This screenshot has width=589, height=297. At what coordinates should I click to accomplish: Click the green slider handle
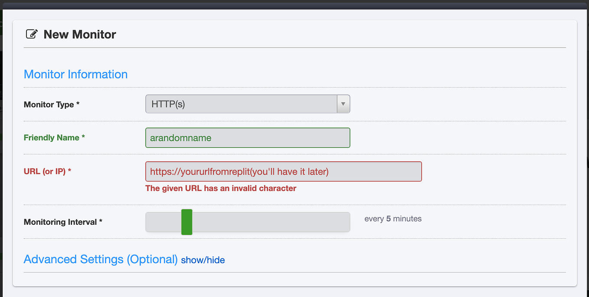tap(187, 222)
